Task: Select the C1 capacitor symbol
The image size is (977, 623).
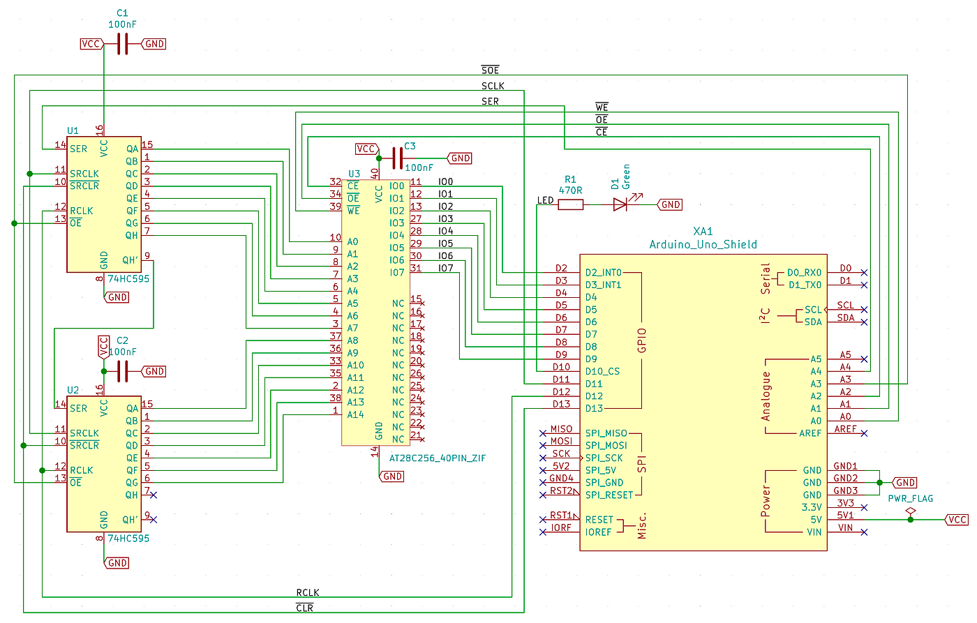Action: pyautogui.click(x=123, y=44)
